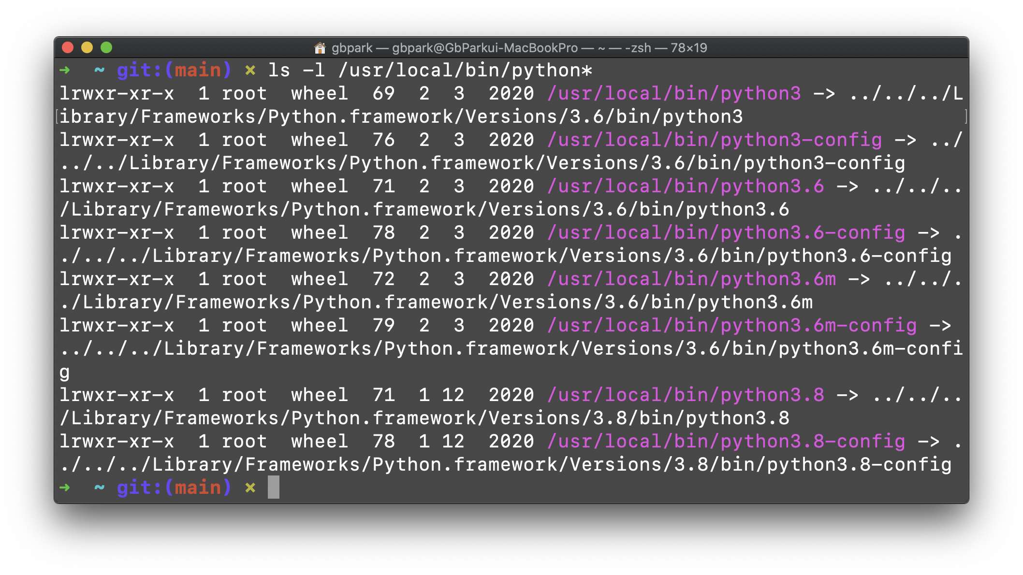Click the /usr/local/bin/python3.6m-config path

coord(732,325)
